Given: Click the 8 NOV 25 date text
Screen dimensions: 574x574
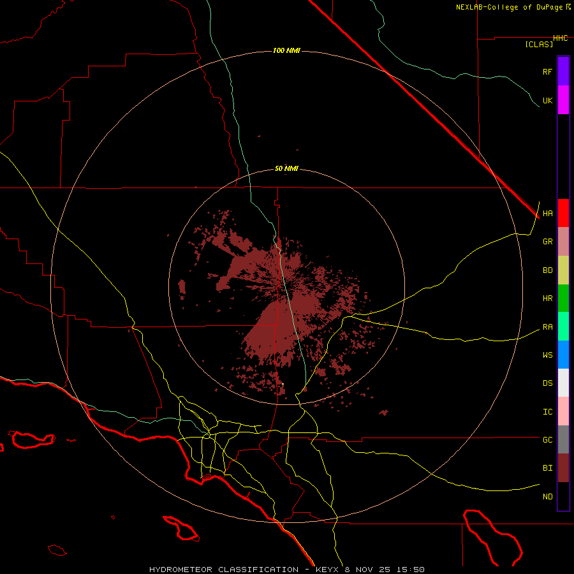Looking at the screenshot, I should (x=369, y=570).
